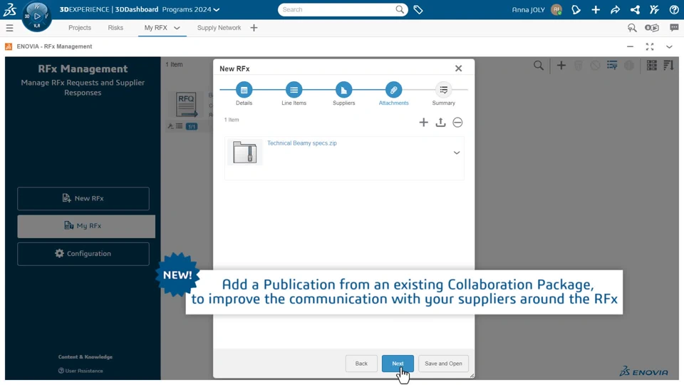Image resolution: width=684 pixels, height=385 pixels.
Task: Open the widget options chevron menu
Action: [669, 47]
